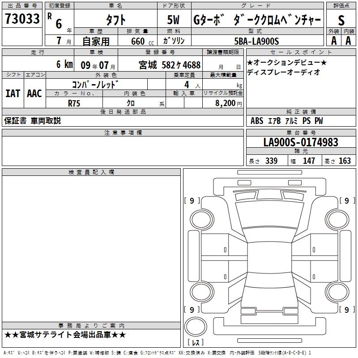Click the 宮城サテライト会場出品車 notice

click(x=65, y=335)
